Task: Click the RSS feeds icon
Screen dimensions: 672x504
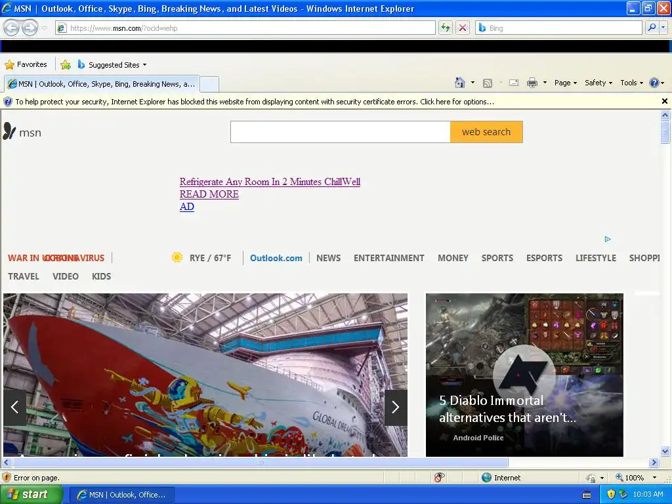Action: click(x=488, y=83)
